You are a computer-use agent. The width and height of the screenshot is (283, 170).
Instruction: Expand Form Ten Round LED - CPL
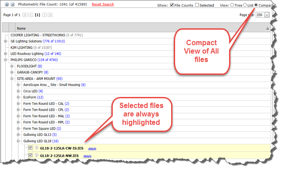tap(18, 110)
